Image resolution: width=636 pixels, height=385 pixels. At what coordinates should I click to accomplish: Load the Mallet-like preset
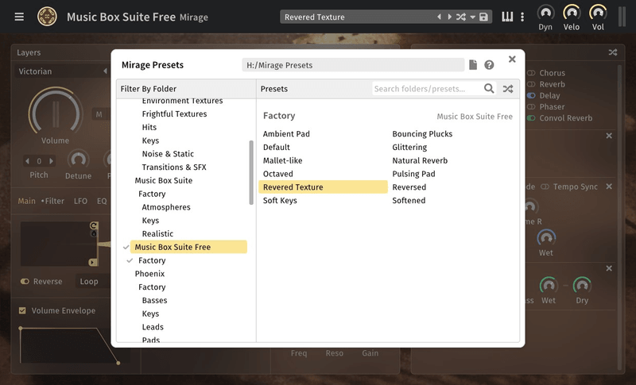[283, 160]
